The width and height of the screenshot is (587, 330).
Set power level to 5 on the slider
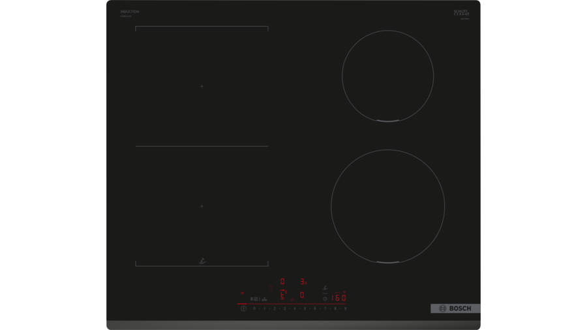(305, 308)
